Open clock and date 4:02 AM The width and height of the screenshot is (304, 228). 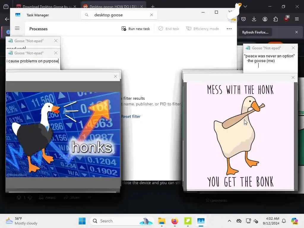point(271,221)
